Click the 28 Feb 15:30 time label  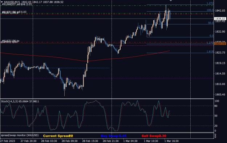[x=90, y=141]
